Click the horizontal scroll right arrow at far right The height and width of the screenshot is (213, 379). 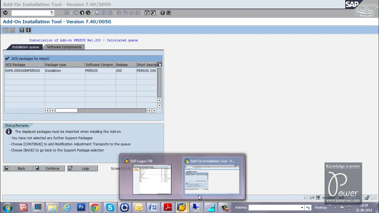pyautogui.click(x=154, y=110)
